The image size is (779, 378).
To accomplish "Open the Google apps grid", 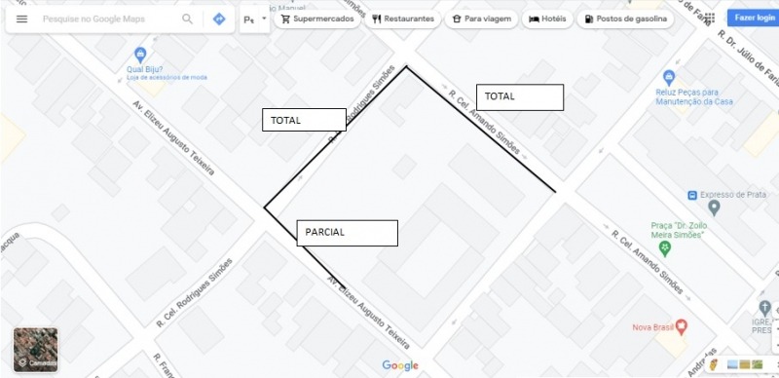I will pyautogui.click(x=710, y=19).
